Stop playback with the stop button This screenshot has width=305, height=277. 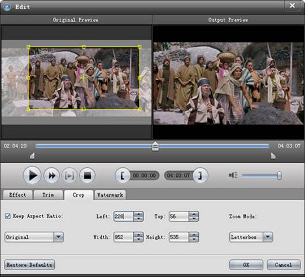click(88, 175)
